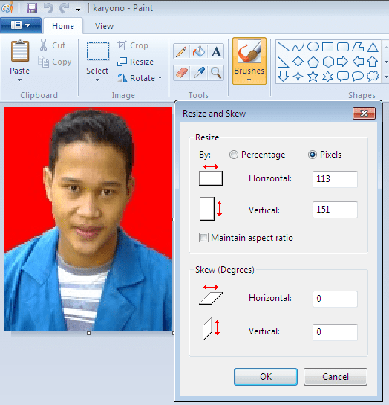This screenshot has height=405, width=389.
Task: Open the Paint application menu button
Action: [x=21, y=25]
